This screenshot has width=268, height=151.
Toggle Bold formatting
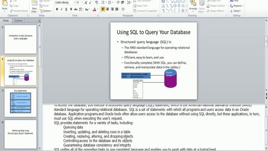(x=57, y=9)
